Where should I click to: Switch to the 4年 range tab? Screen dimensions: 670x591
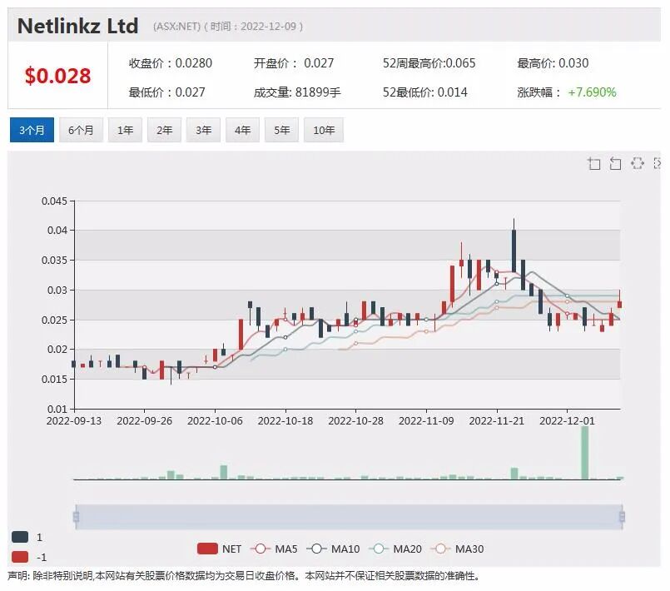pyautogui.click(x=242, y=130)
